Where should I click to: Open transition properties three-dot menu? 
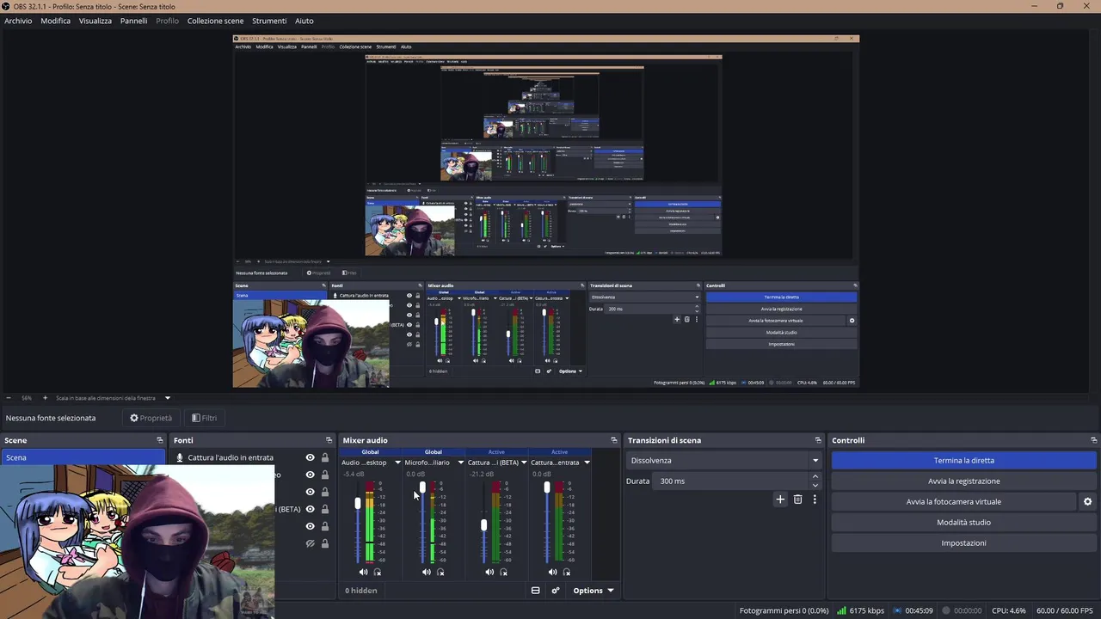[x=815, y=499]
